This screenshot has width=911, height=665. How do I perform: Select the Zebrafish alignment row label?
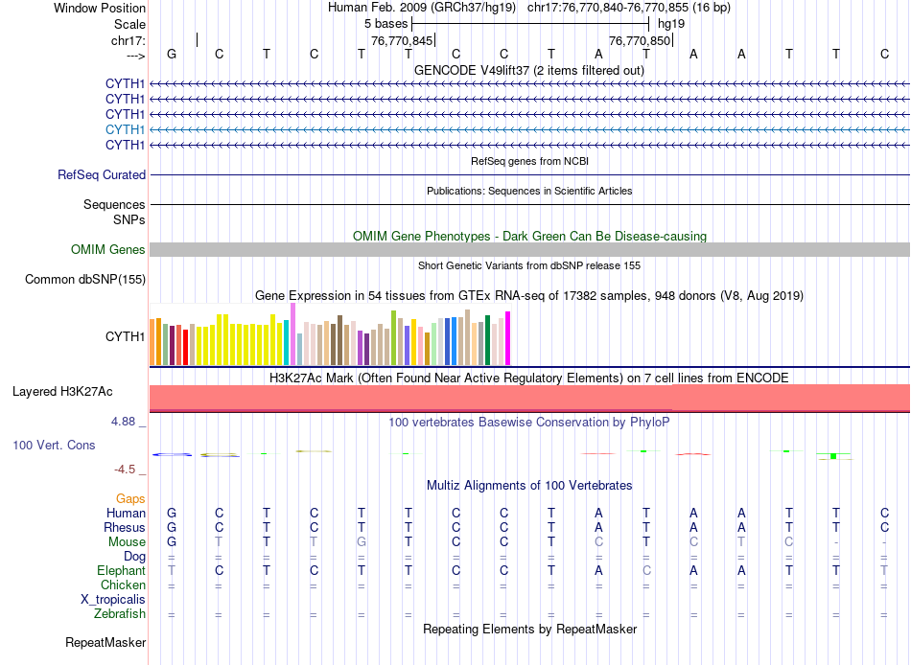120,614
